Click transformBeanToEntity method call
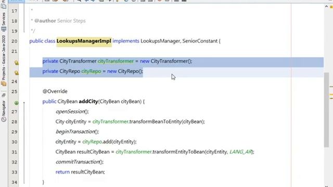The height and width of the screenshot is (187, 333). point(155,122)
